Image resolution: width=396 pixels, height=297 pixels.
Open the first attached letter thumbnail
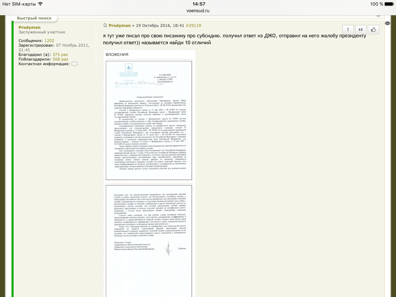pos(149,120)
